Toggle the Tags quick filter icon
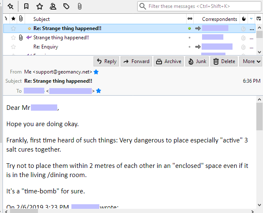 point(66,6)
